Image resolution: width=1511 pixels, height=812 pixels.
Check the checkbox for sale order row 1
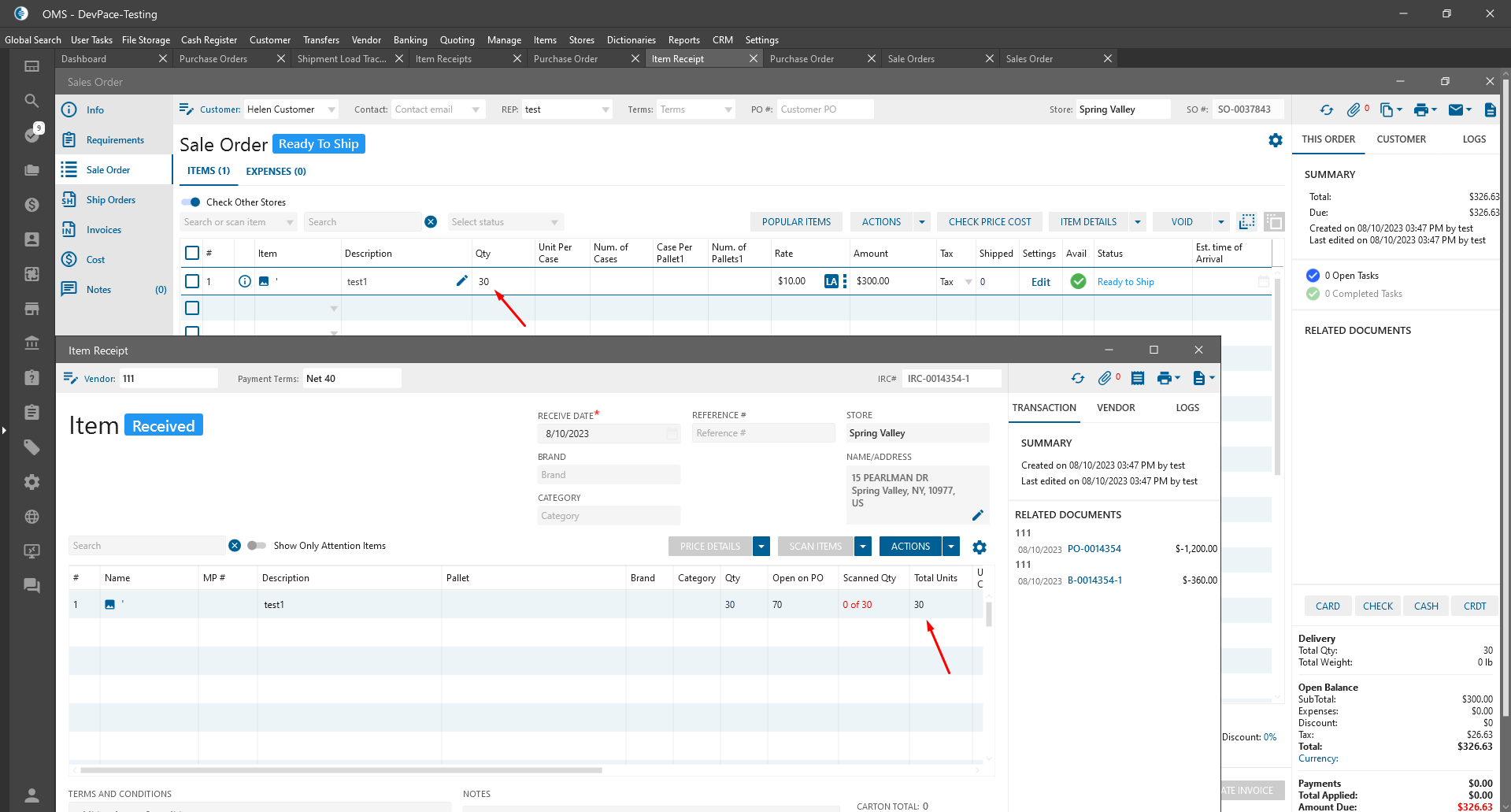192,281
